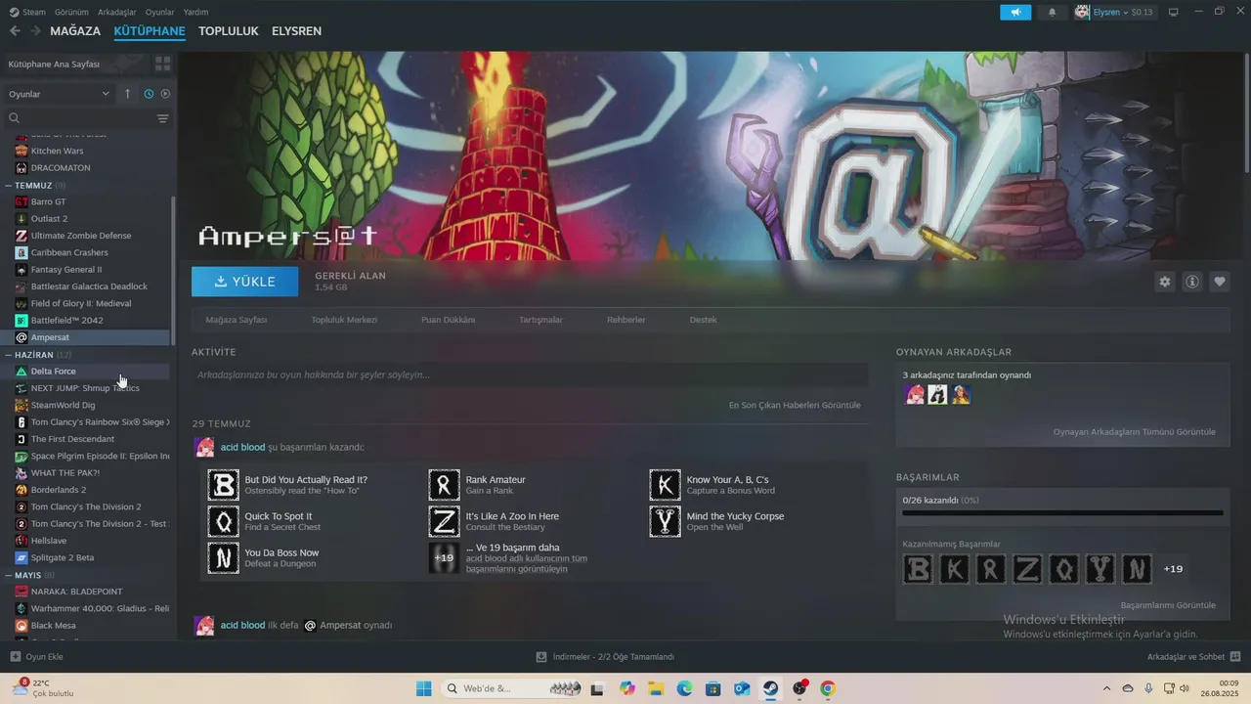The image size is (1251, 704).
Task: Open the Mağaza Sayfası link
Action: pyautogui.click(x=236, y=320)
